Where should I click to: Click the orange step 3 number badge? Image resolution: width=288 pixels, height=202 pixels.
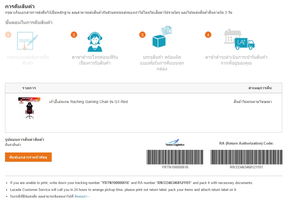point(142,35)
